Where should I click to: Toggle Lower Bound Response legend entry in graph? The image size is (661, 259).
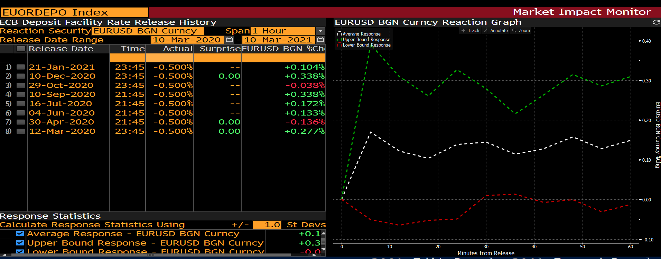click(x=364, y=45)
